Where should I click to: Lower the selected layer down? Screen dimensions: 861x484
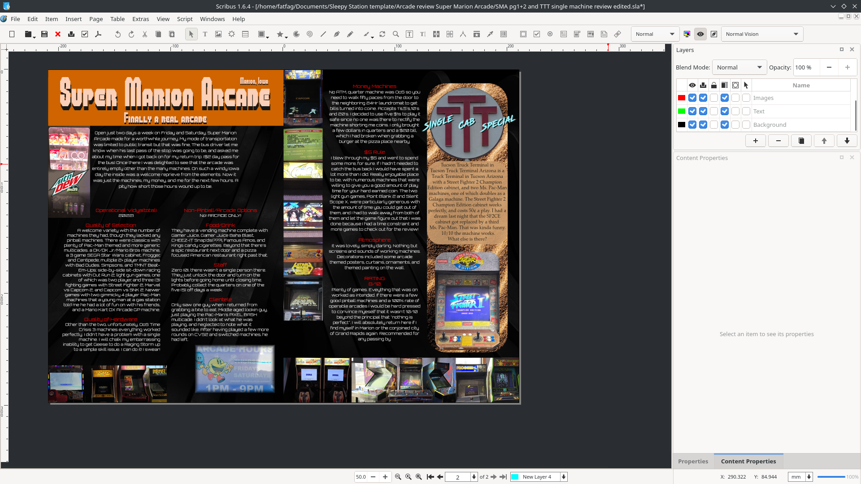pos(847,141)
